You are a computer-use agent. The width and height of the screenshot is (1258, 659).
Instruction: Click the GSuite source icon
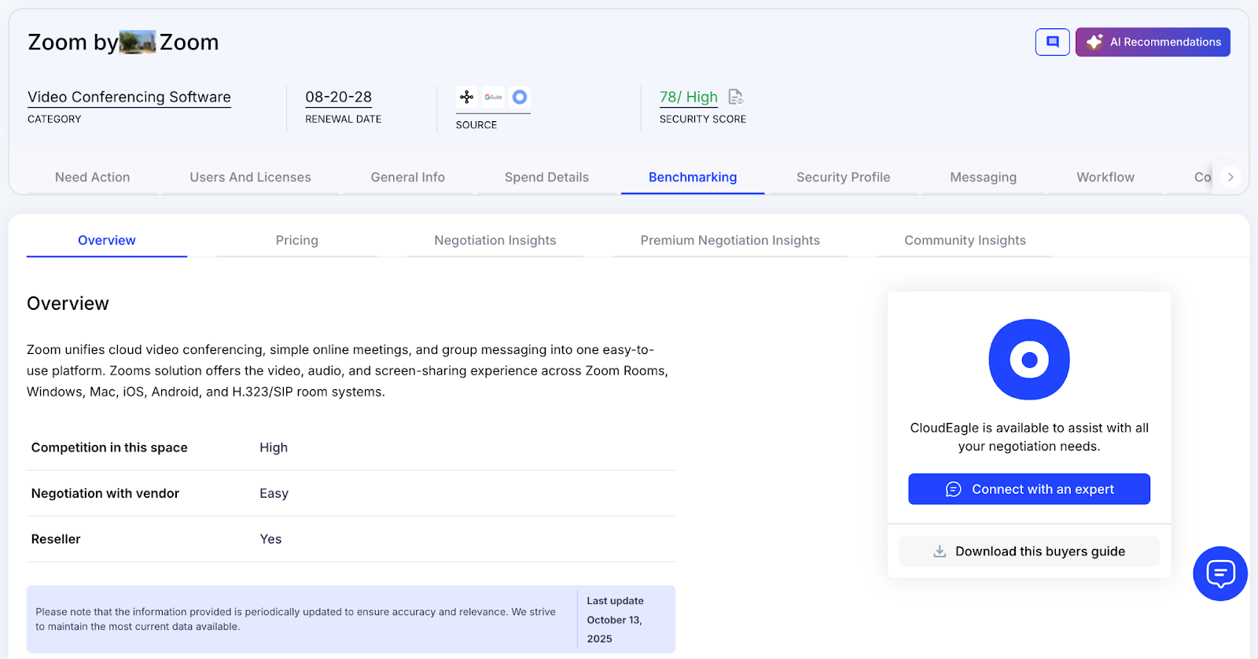[x=493, y=97]
